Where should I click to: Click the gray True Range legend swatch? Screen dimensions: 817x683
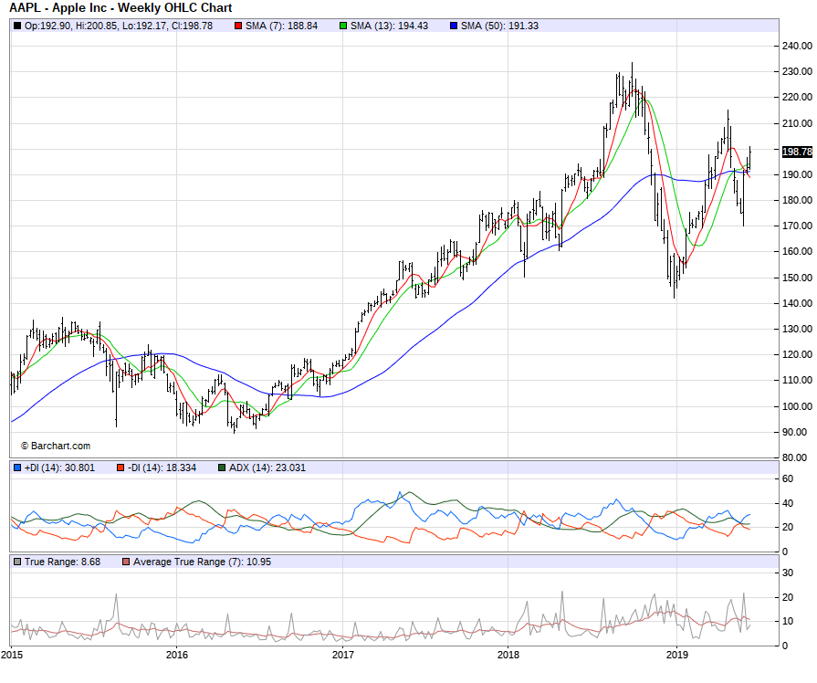tap(17, 562)
